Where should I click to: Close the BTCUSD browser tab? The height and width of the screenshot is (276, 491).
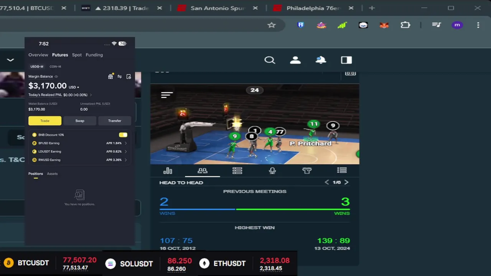tap(64, 8)
